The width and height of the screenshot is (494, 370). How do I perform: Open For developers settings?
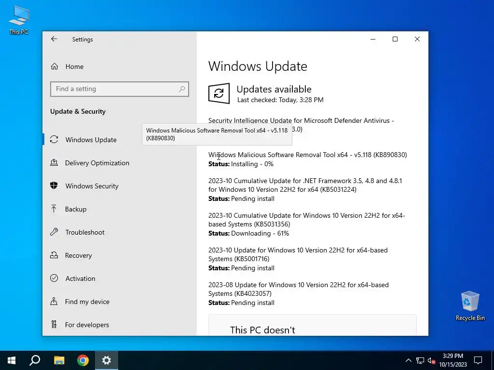coord(87,325)
